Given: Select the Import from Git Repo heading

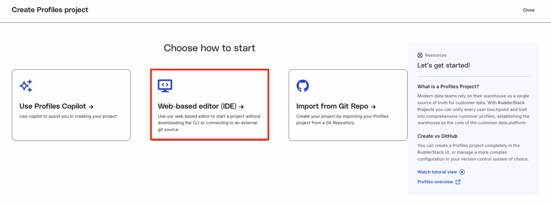Looking at the screenshot, I should (x=332, y=106).
